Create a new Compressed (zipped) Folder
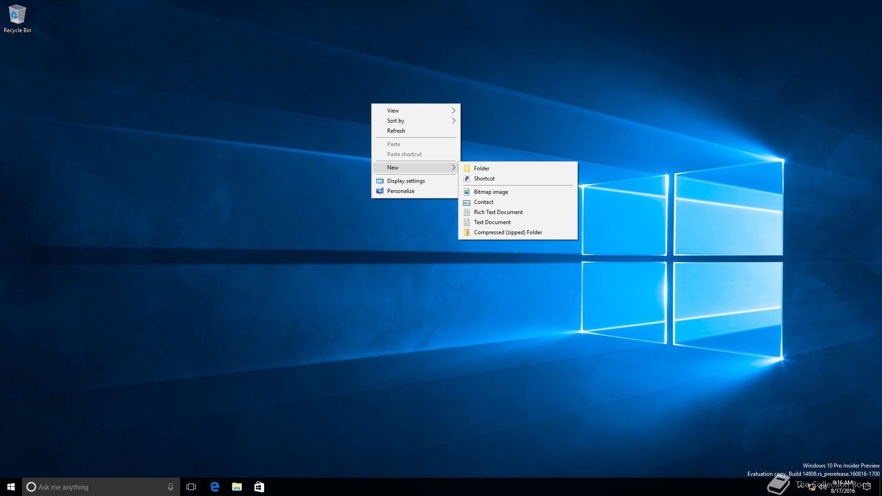The image size is (882, 496). coord(518,232)
